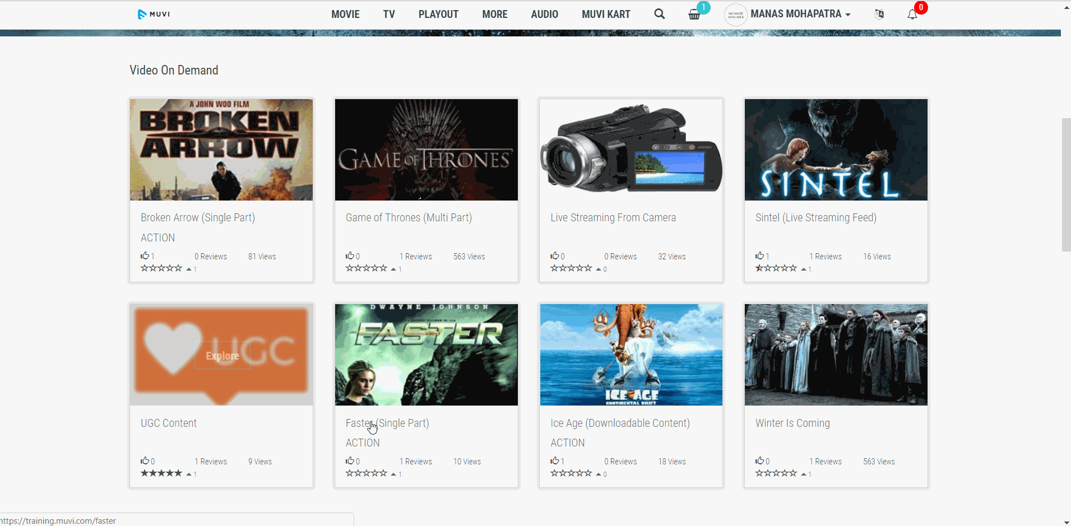Like Live Streaming From Camera thumbs-up
1071x526 pixels.
coord(554,255)
